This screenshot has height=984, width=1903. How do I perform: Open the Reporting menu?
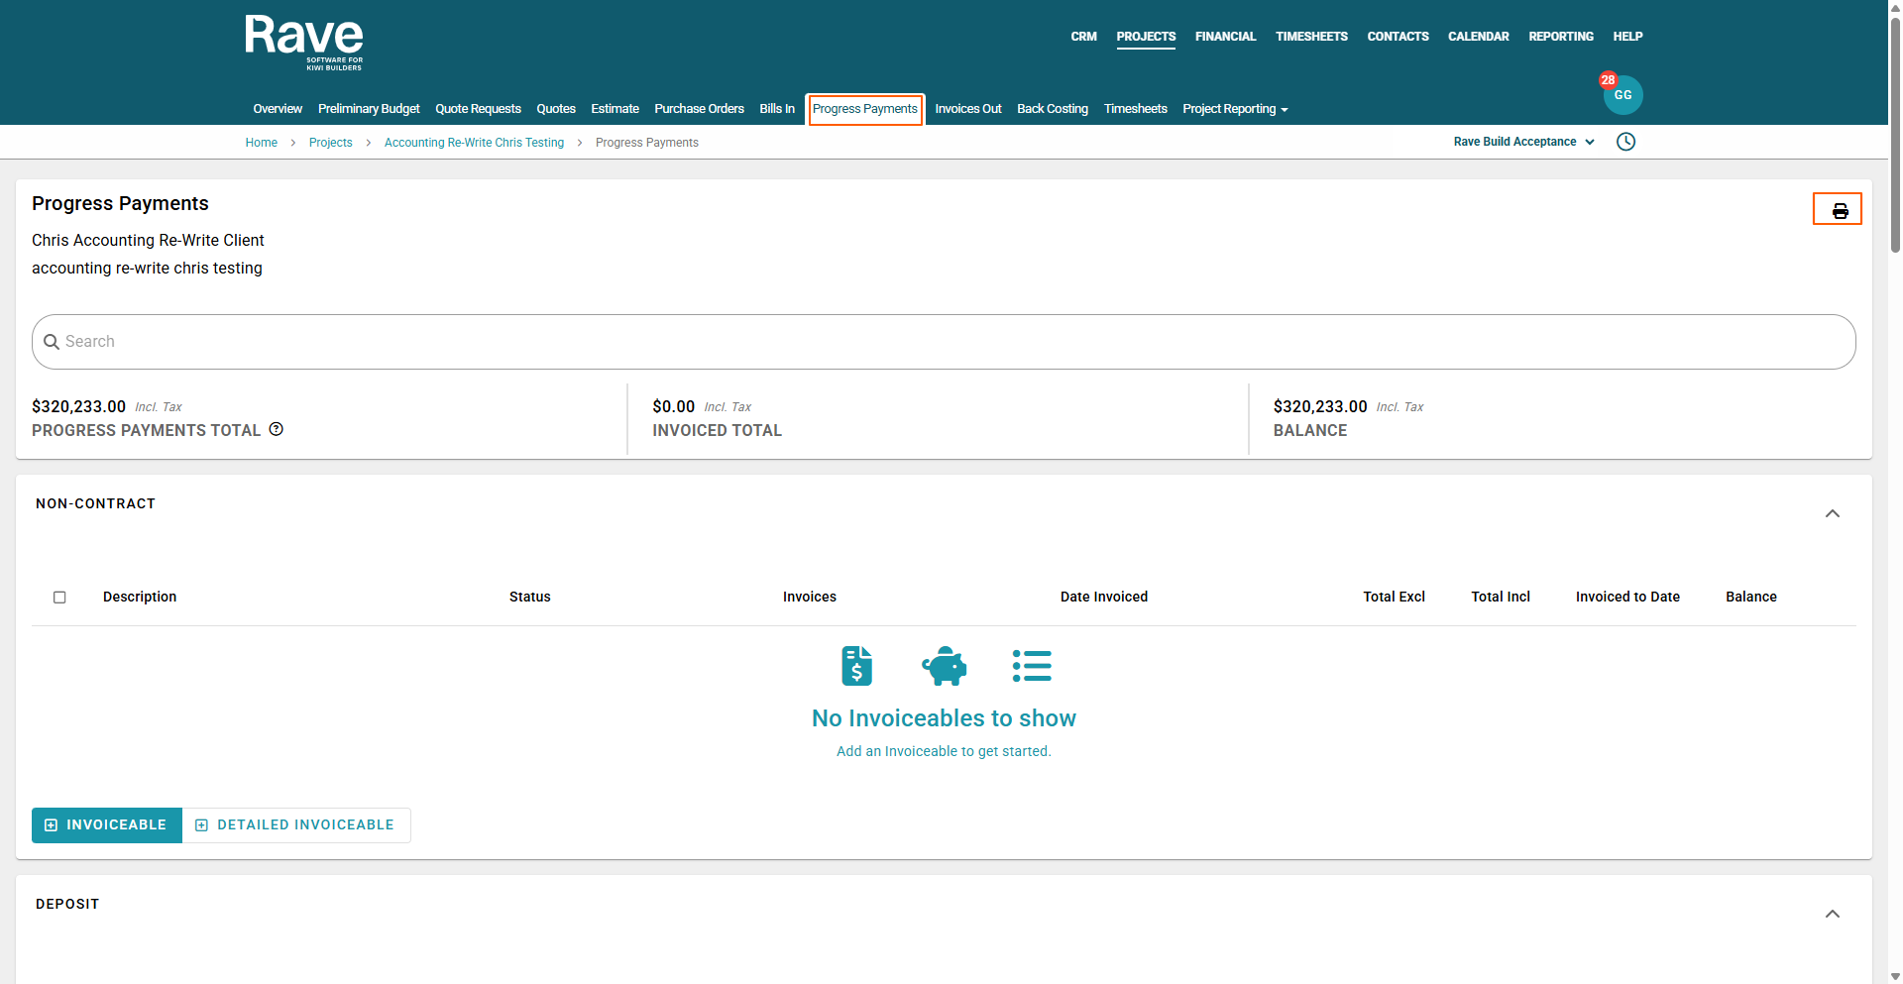tap(1561, 37)
